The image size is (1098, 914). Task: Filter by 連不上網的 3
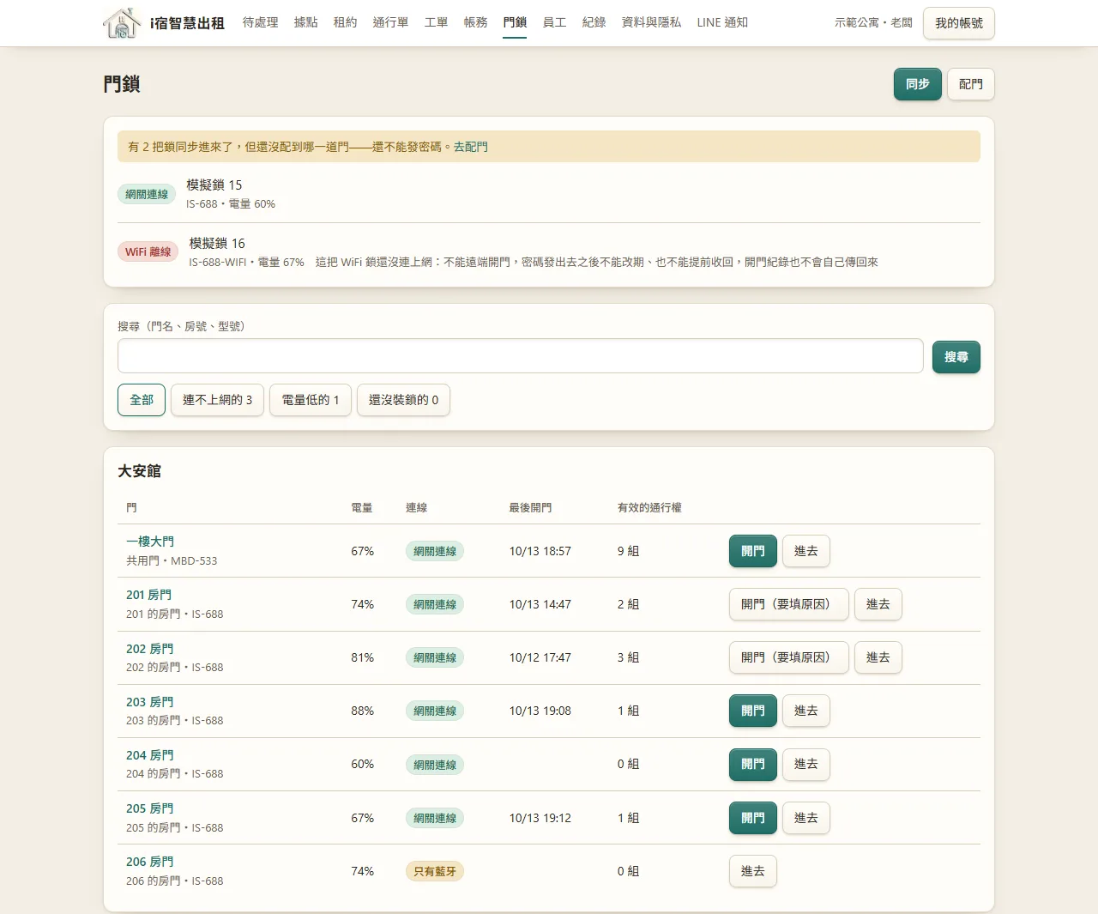coord(217,400)
